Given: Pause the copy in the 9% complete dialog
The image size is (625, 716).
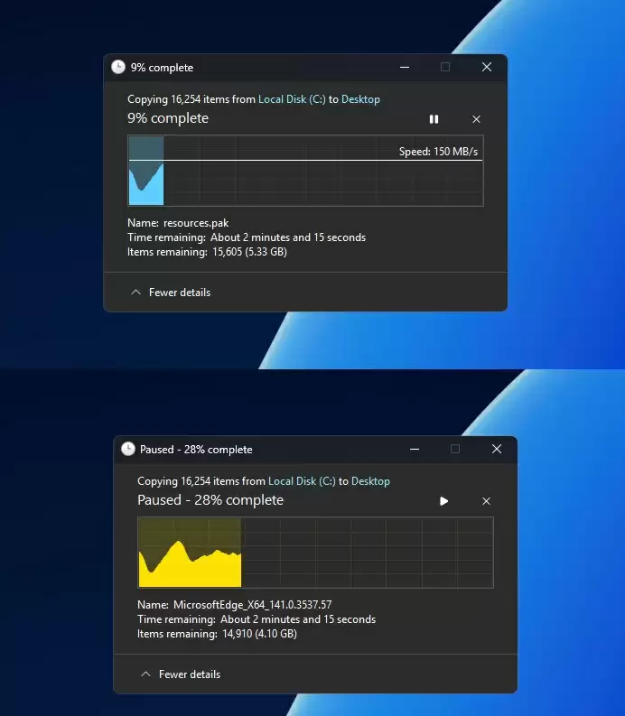Looking at the screenshot, I should (x=434, y=119).
